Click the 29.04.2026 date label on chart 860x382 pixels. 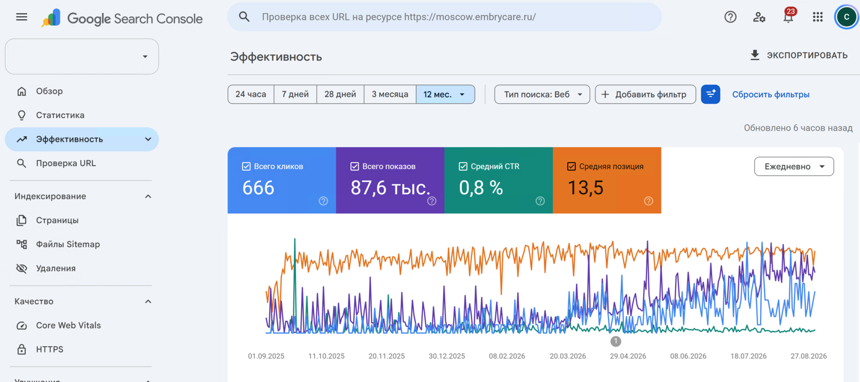click(x=628, y=356)
